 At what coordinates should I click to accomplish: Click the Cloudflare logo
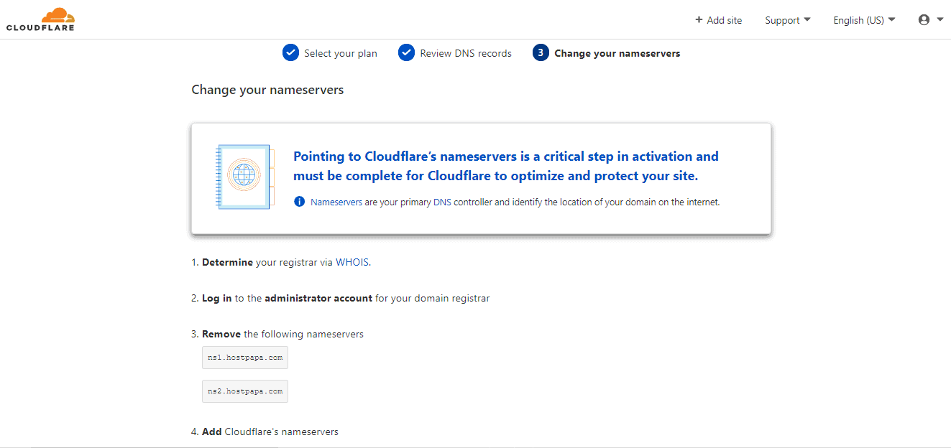point(40,19)
